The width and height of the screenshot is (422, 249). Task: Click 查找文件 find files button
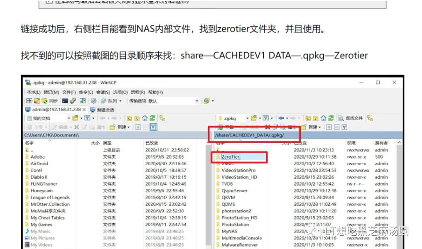[x=350, y=118]
